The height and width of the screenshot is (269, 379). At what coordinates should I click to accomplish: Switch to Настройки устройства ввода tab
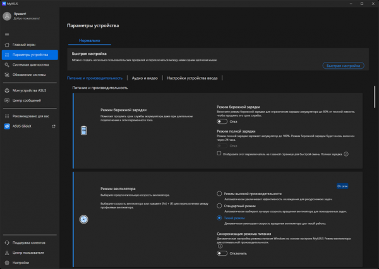[192, 78]
